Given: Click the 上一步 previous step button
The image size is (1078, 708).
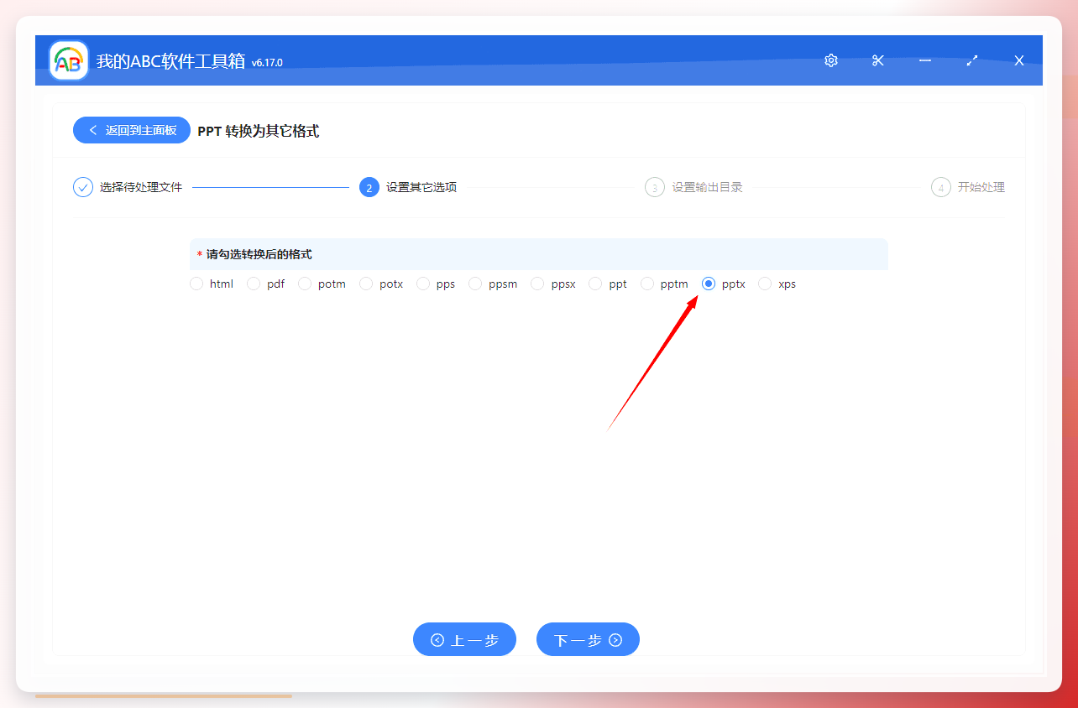Looking at the screenshot, I should [x=464, y=640].
